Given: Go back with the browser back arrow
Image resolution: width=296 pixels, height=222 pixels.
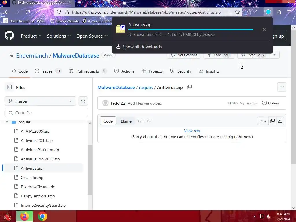Looking at the screenshot, I should coord(7,12).
